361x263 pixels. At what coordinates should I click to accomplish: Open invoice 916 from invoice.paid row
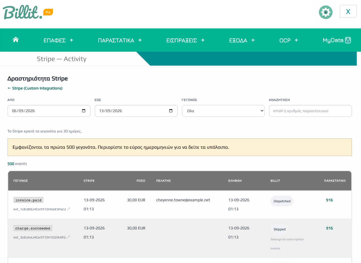coord(329,200)
